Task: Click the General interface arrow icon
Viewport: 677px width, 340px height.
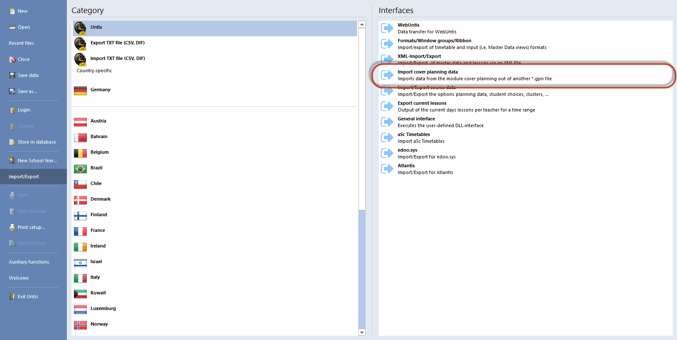Action: pos(387,122)
